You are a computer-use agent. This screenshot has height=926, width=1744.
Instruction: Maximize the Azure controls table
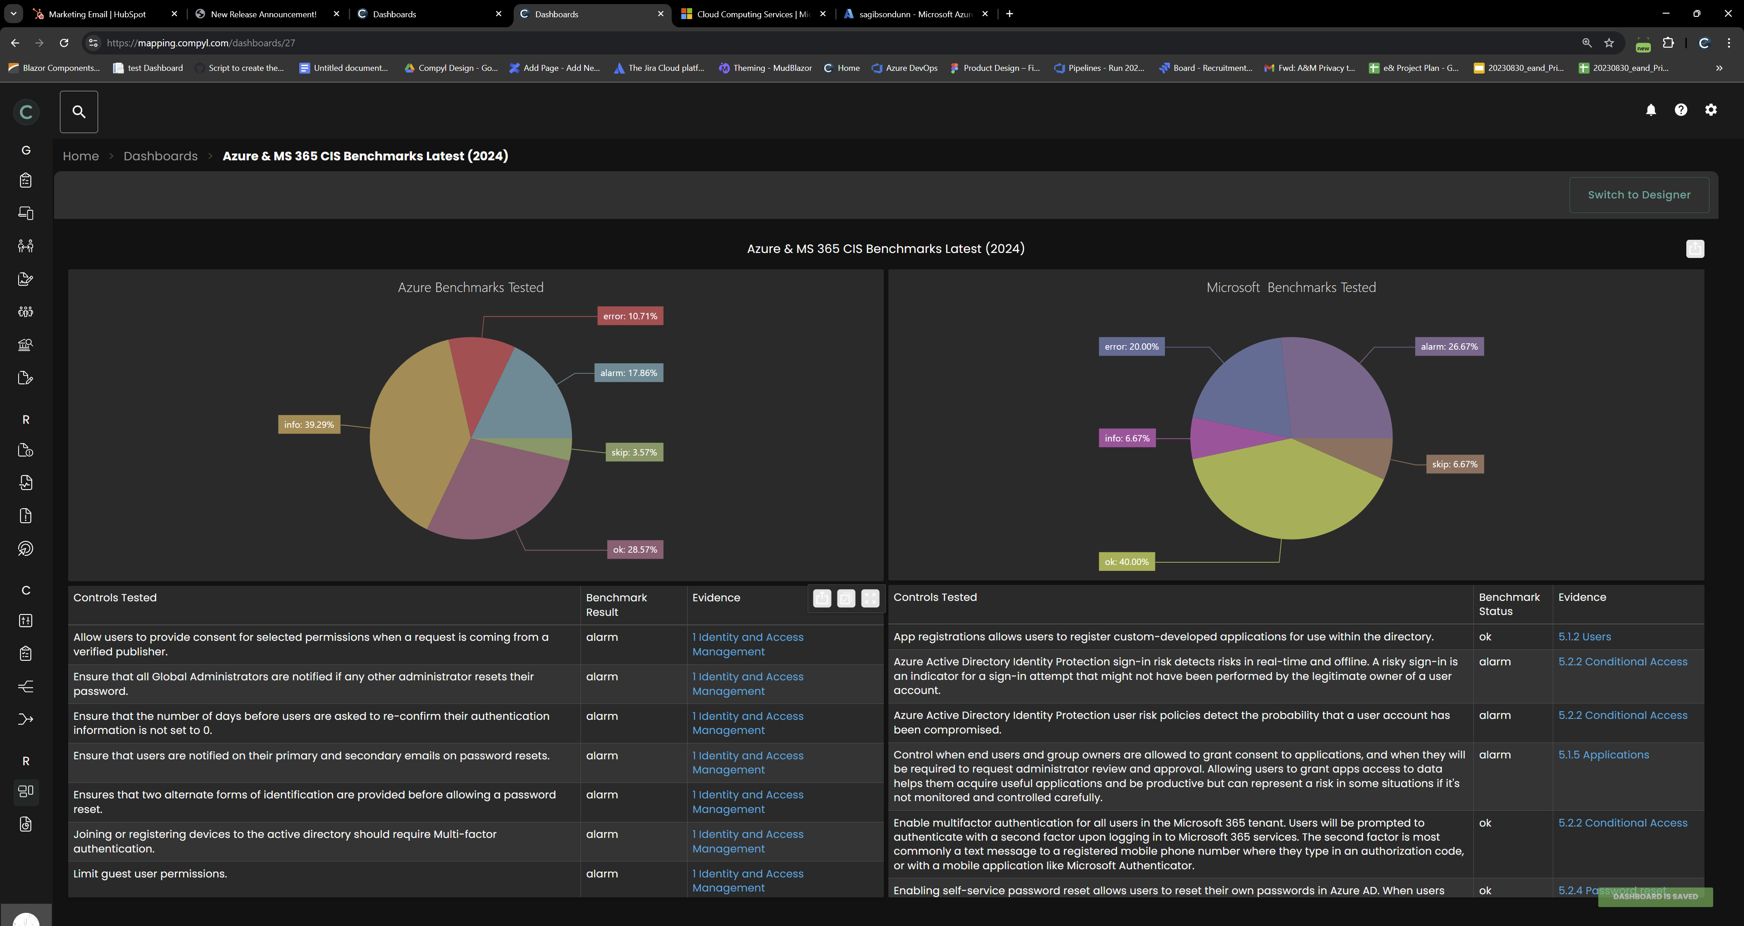[870, 599]
